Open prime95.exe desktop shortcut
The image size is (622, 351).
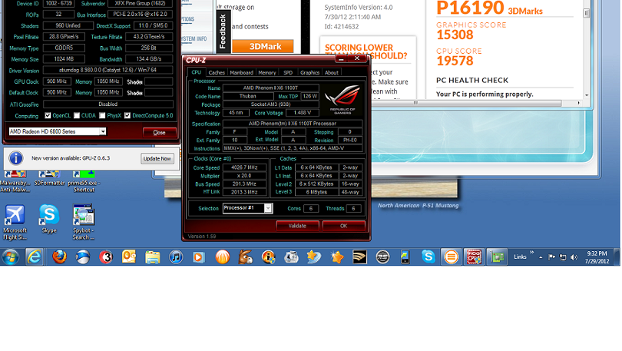pos(84,181)
